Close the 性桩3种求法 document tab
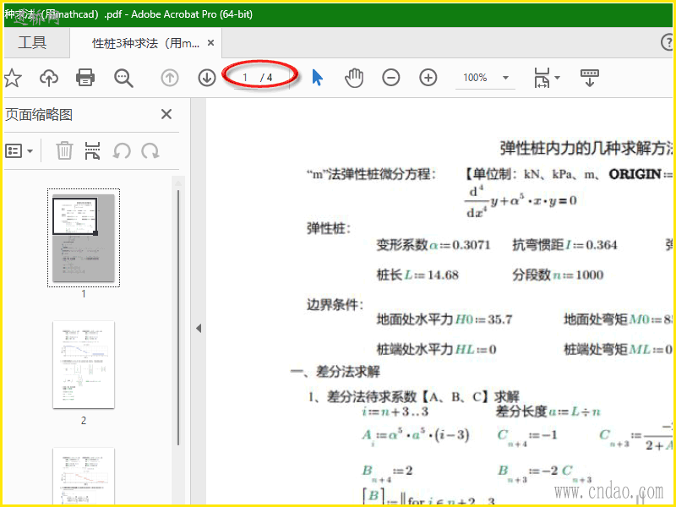This screenshot has height=507, width=676. tap(210, 43)
